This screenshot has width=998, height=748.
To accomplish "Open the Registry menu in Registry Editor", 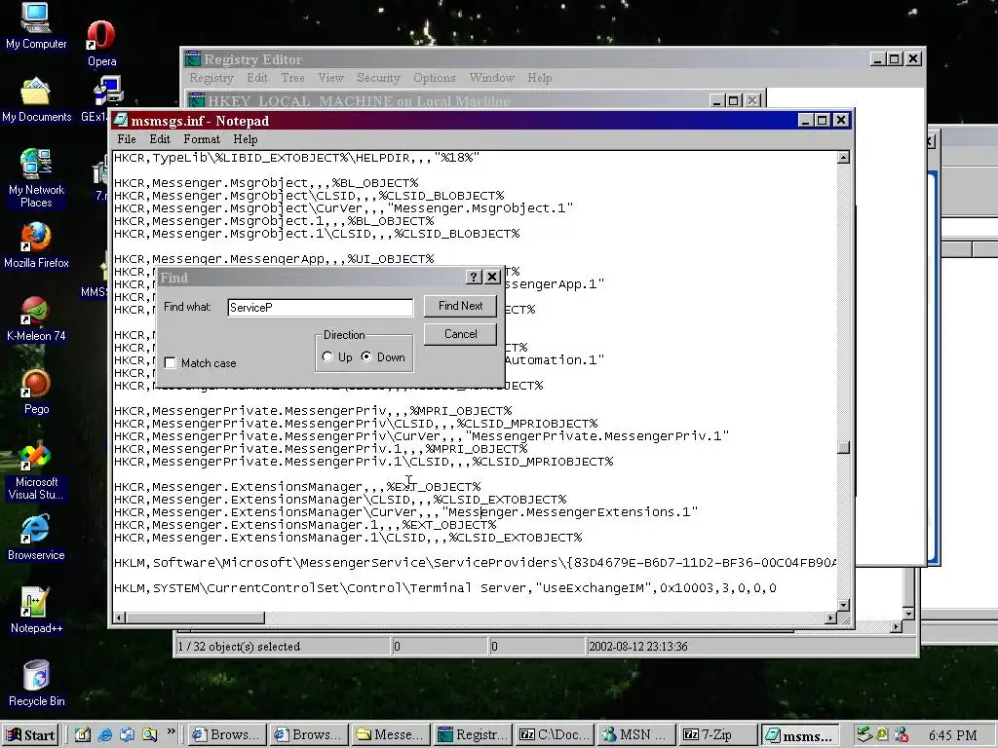I will coord(211,78).
